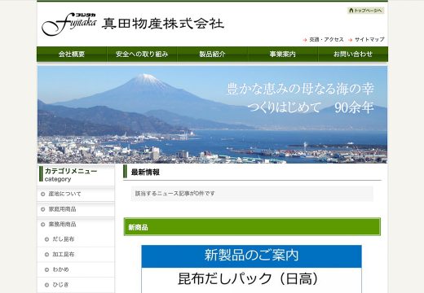Screen dimensions: 424x293
Task: Open the だし昆布 subcategory
Action: (x=76, y=239)
